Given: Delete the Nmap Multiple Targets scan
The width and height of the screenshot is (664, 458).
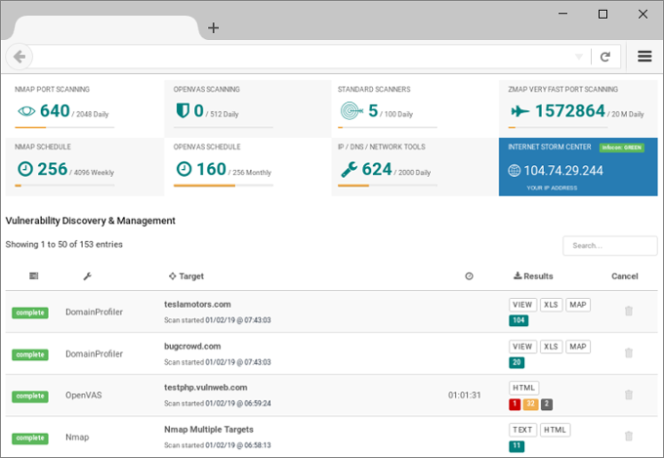Looking at the screenshot, I should (x=629, y=436).
